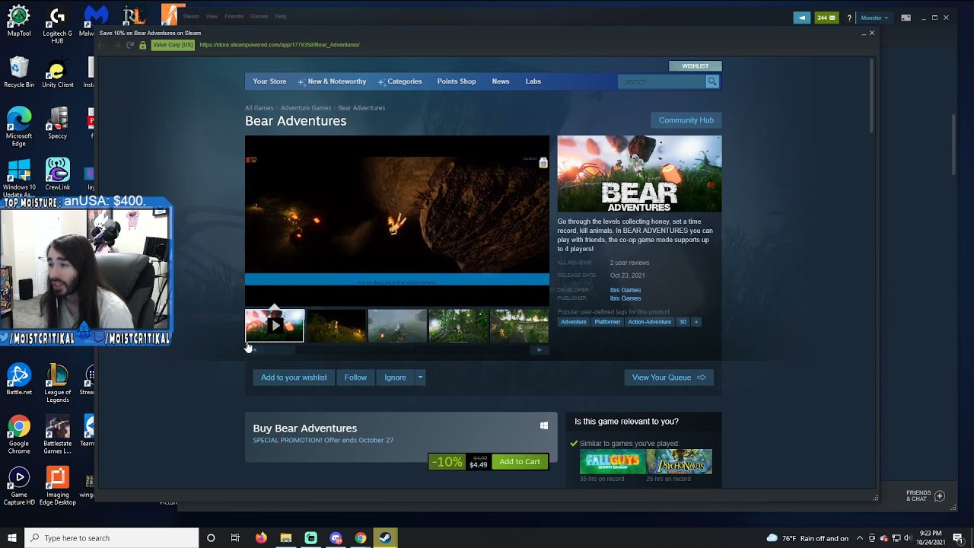Open the 244 messages inbox icon
Image resolution: width=974 pixels, height=548 pixels.
(826, 18)
